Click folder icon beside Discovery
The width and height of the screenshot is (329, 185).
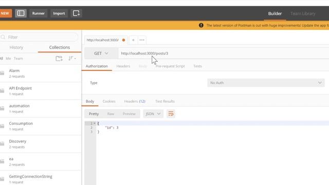(2, 144)
